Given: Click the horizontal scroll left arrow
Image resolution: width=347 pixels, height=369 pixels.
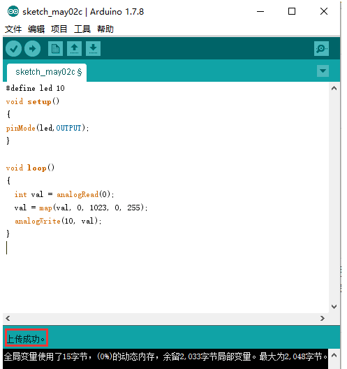Looking at the screenshot, I should 8,319.
